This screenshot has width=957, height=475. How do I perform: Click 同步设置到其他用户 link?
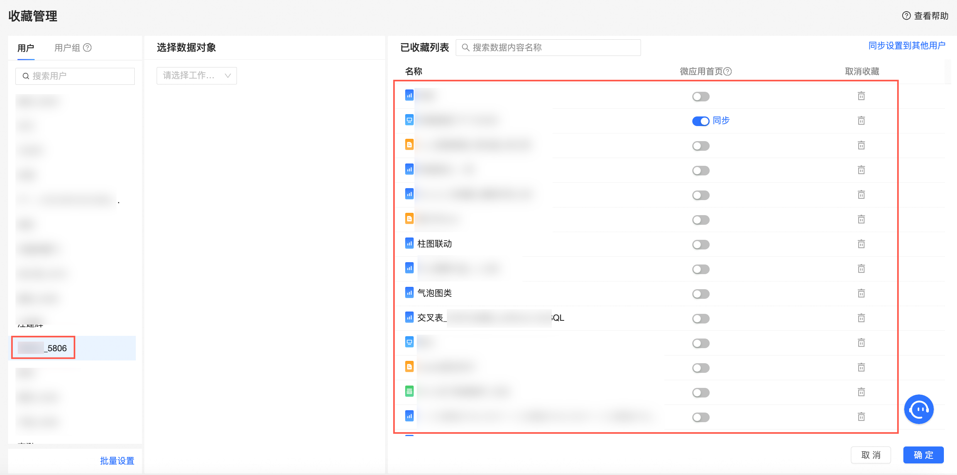point(906,45)
